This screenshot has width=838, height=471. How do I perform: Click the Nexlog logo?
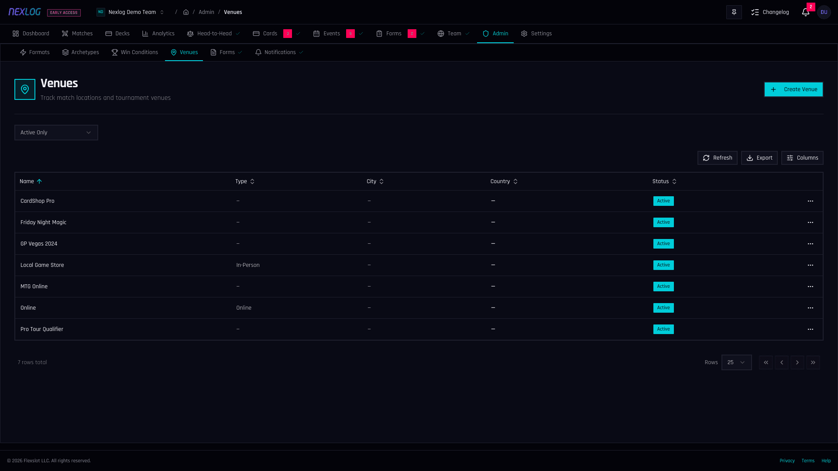[24, 12]
